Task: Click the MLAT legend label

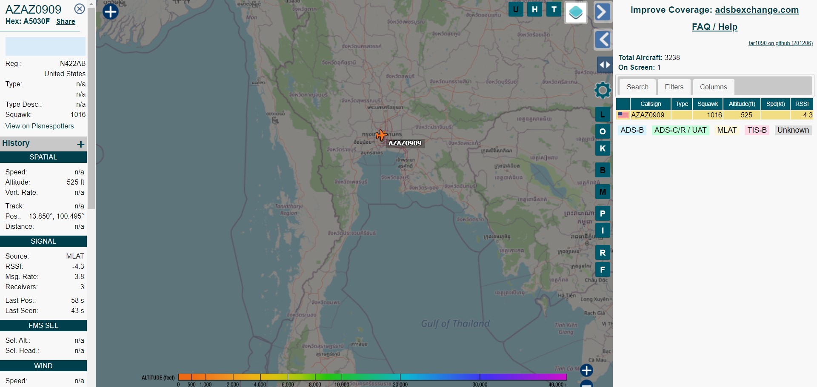Action: click(726, 130)
